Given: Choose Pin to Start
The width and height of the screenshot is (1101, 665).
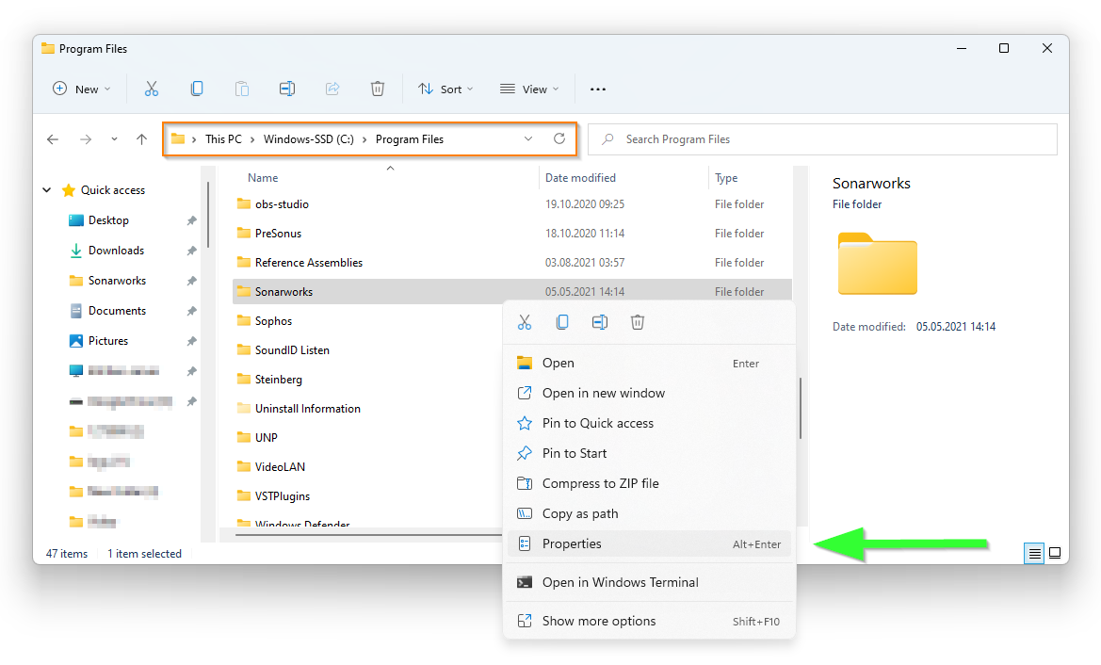Looking at the screenshot, I should click(x=651, y=454).
